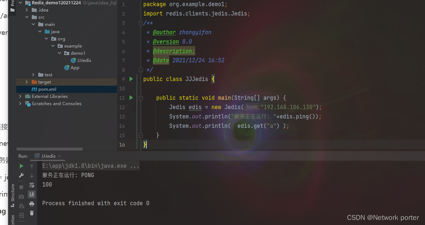Click the dump threads camera icon
Image resolution: width=425 pixels, height=225 pixels.
(21, 197)
